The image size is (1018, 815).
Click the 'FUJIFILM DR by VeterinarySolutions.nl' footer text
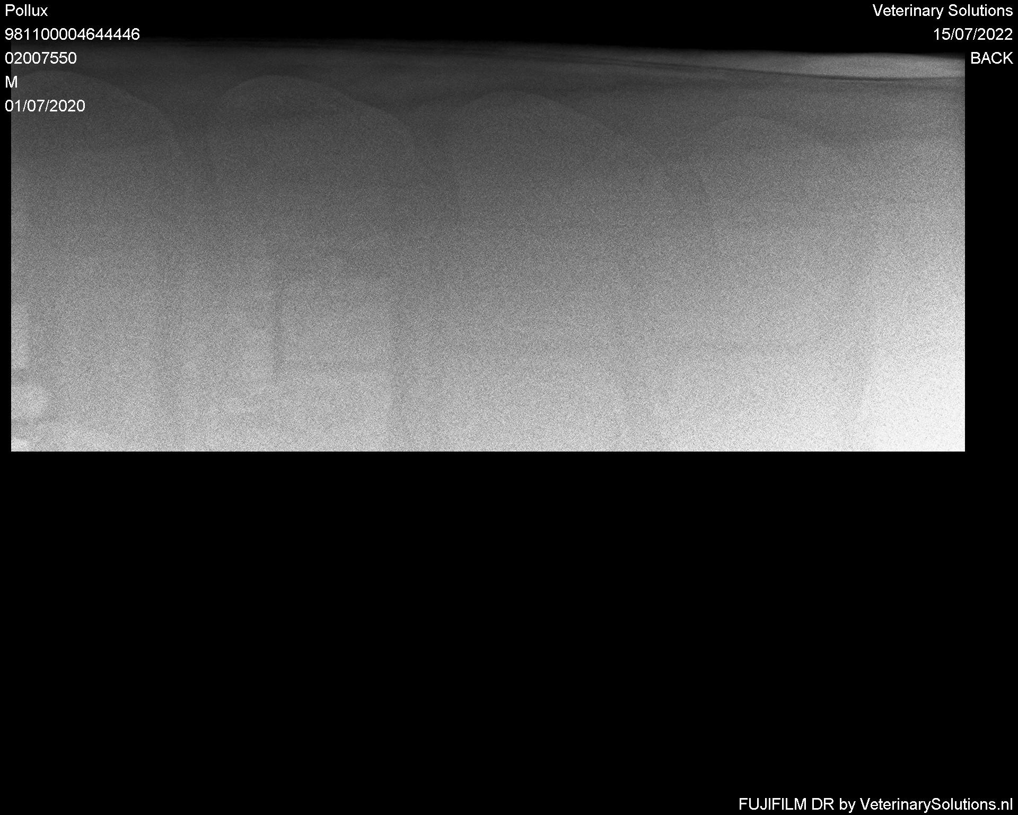tap(875, 804)
